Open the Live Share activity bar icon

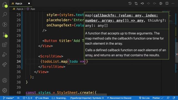click(x=5, y=64)
